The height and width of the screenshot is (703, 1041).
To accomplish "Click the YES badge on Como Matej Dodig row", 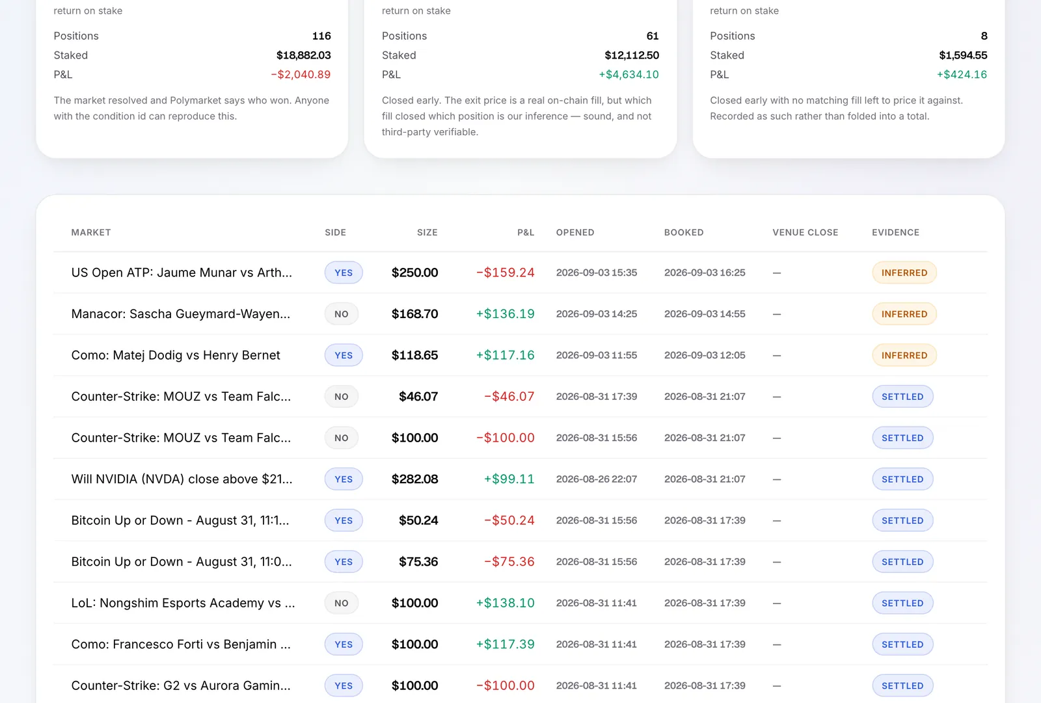I will coord(344,355).
